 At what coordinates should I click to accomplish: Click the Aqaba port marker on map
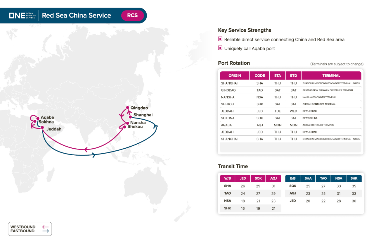click(x=37, y=118)
